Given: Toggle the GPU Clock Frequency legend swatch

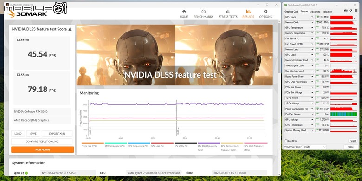Looking at the screenshot, I should pyautogui.click(x=256, y=143).
